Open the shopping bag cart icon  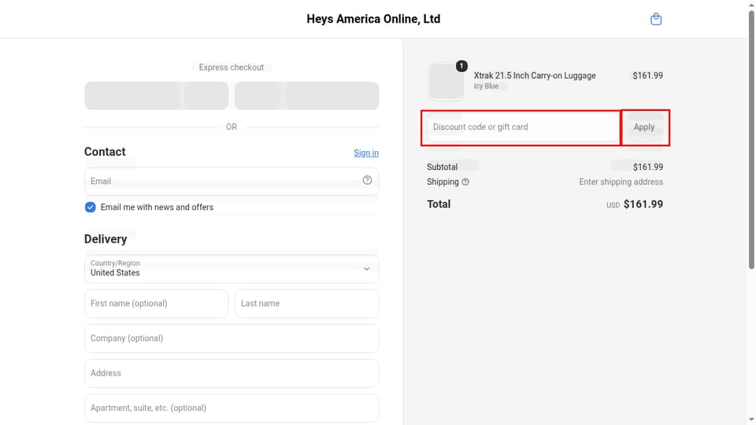[x=656, y=19]
